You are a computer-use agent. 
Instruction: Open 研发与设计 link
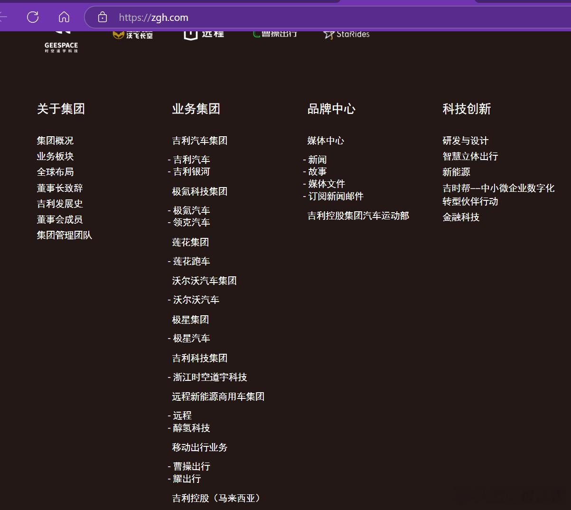[x=466, y=141]
